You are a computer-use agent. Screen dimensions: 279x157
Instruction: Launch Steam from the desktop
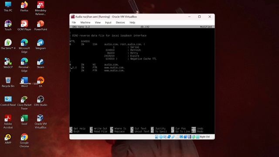click(41, 63)
